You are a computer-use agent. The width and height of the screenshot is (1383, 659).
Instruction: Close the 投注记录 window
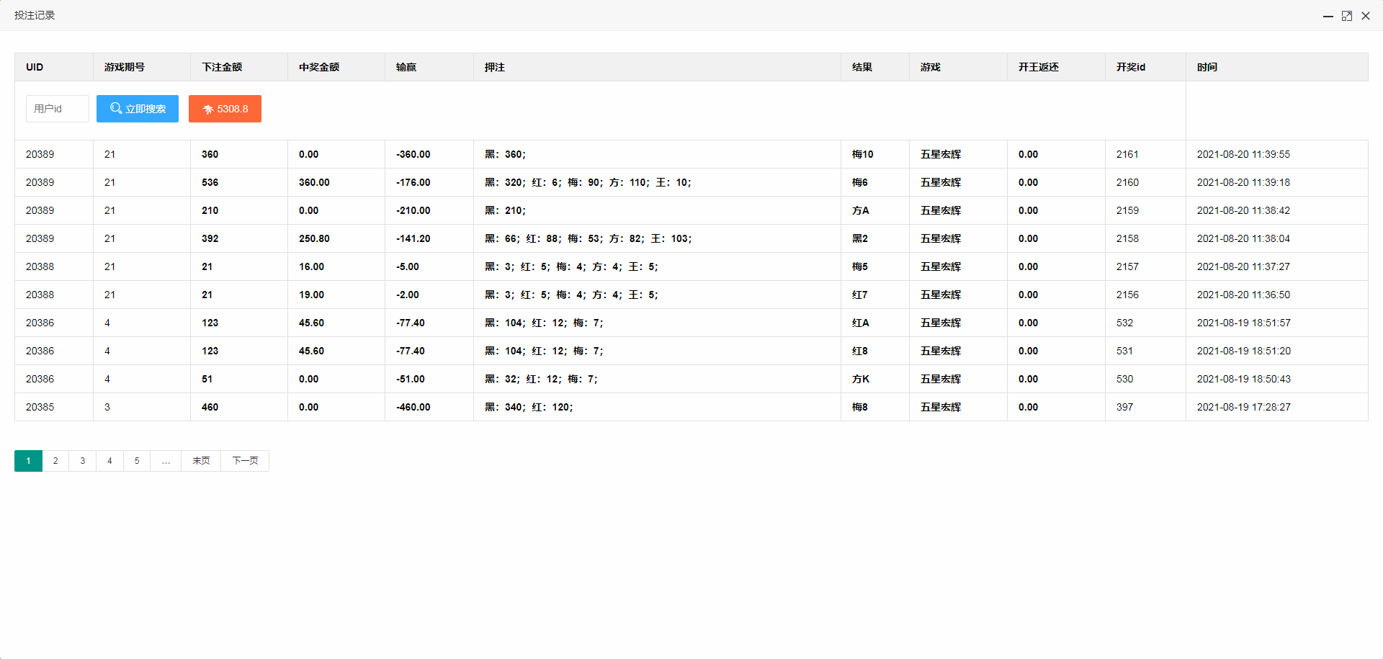[x=1365, y=16]
